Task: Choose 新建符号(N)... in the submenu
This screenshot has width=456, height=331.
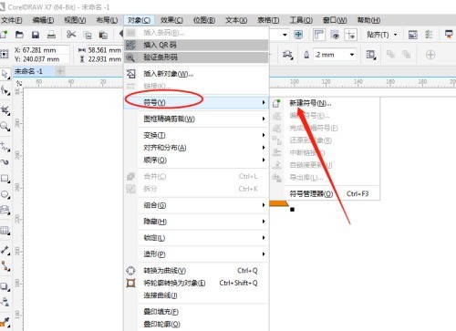Action: point(326,103)
